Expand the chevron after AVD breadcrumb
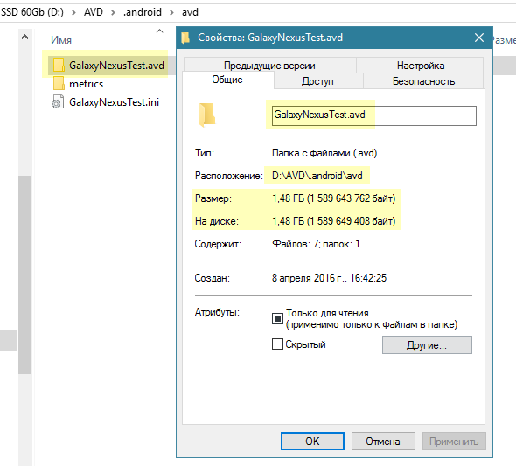The image size is (516, 466). [113, 12]
